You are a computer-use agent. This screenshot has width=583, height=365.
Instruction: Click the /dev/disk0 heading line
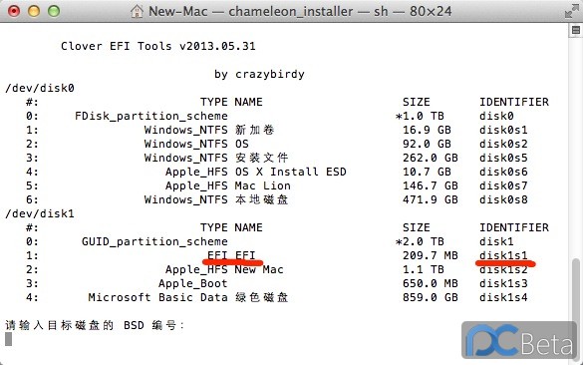[40, 88]
